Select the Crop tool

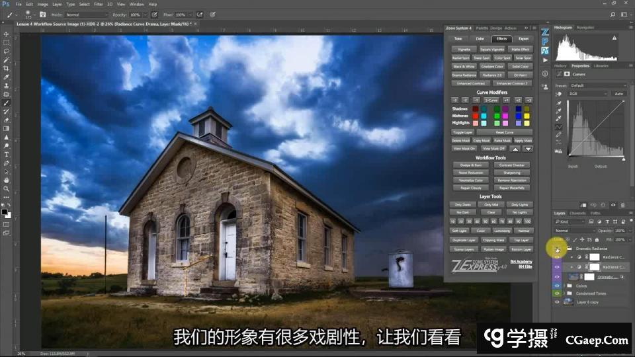tap(7, 68)
